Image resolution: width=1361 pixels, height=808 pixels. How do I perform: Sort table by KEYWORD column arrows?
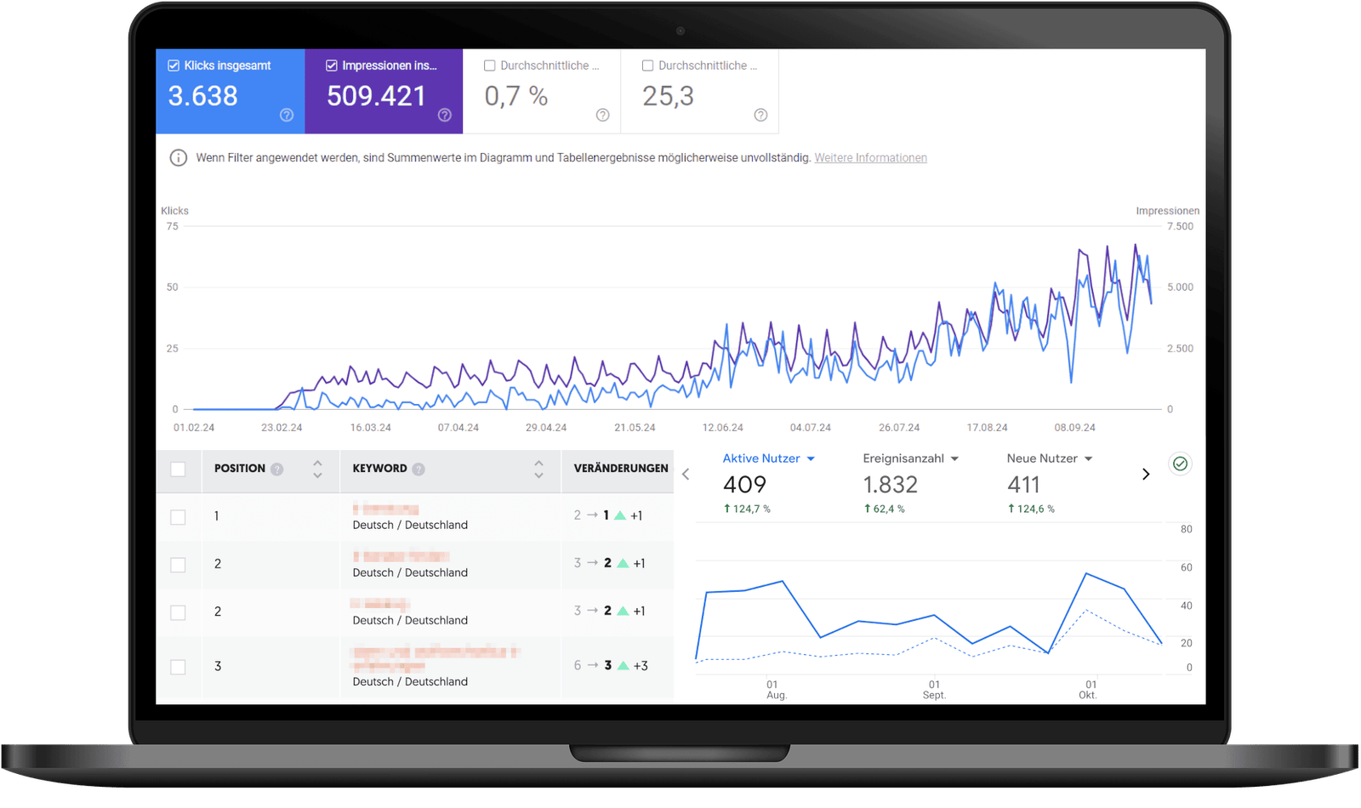(x=538, y=469)
